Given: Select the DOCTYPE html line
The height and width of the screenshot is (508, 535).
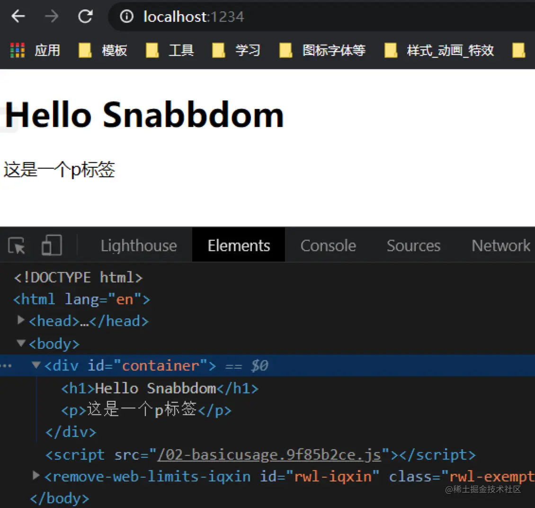Looking at the screenshot, I should (x=78, y=278).
